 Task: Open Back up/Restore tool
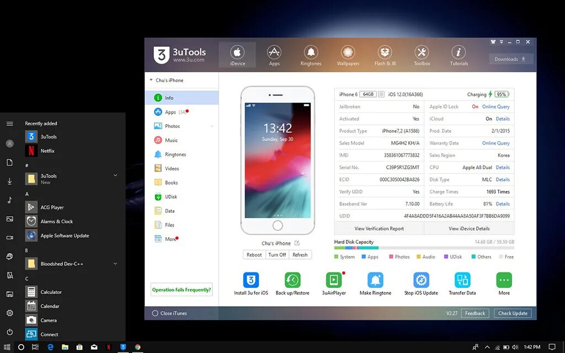coord(292,284)
